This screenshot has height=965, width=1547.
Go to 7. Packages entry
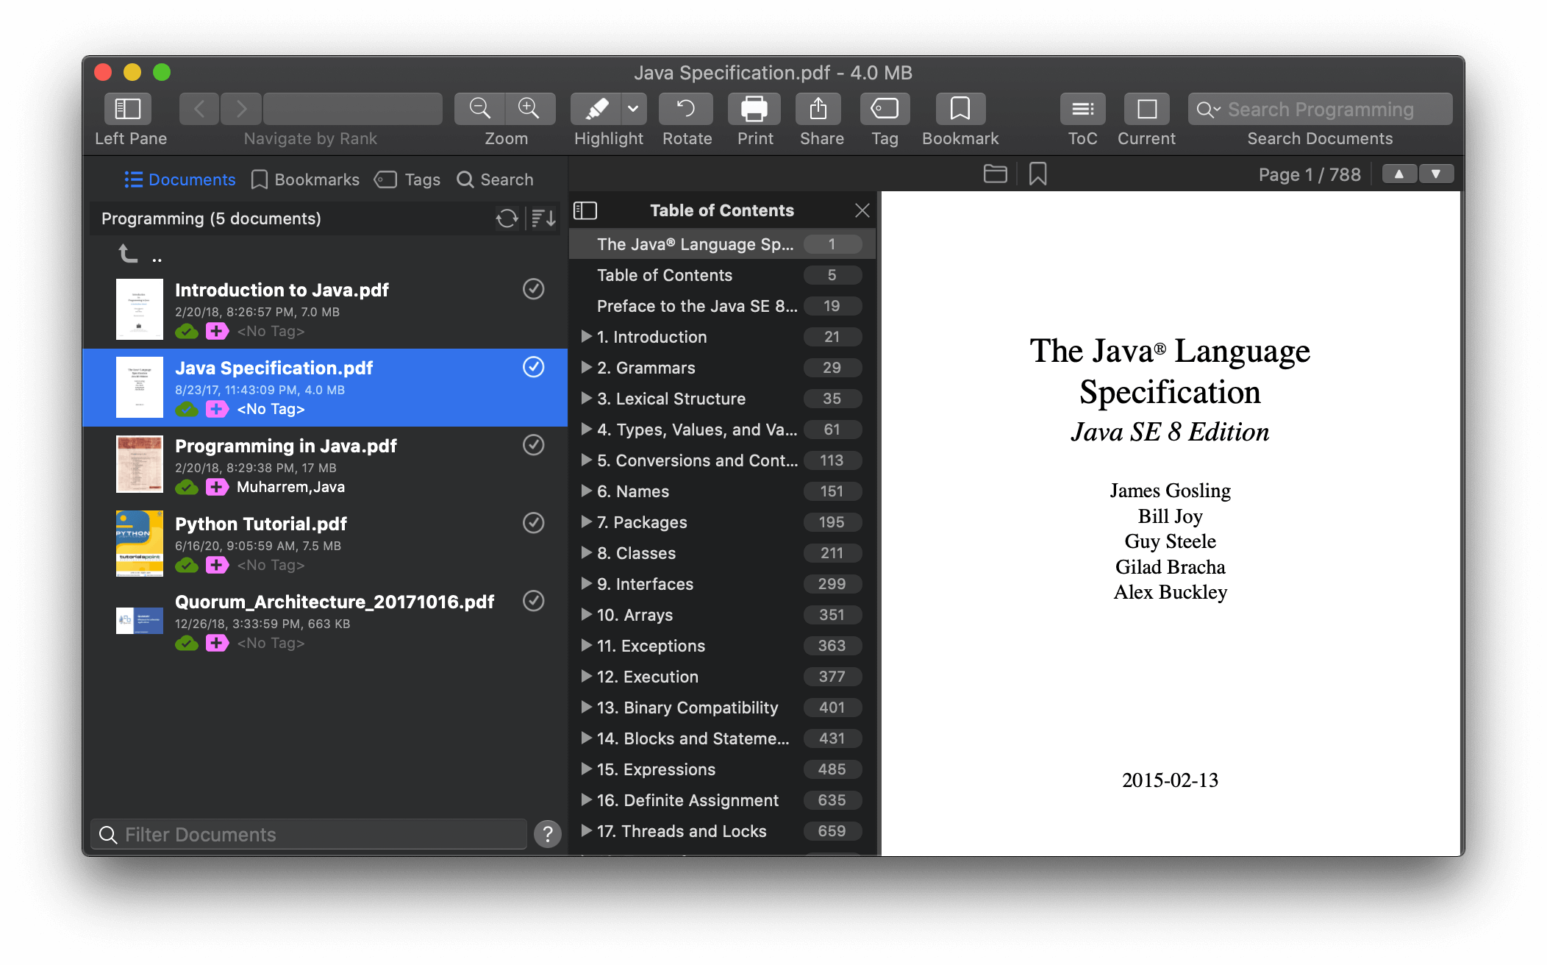(x=722, y=522)
